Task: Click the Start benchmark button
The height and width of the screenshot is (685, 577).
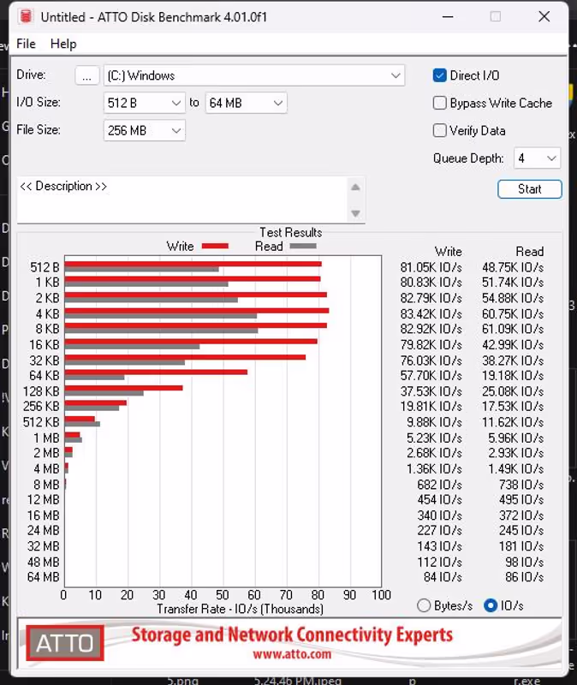Action: [529, 189]
